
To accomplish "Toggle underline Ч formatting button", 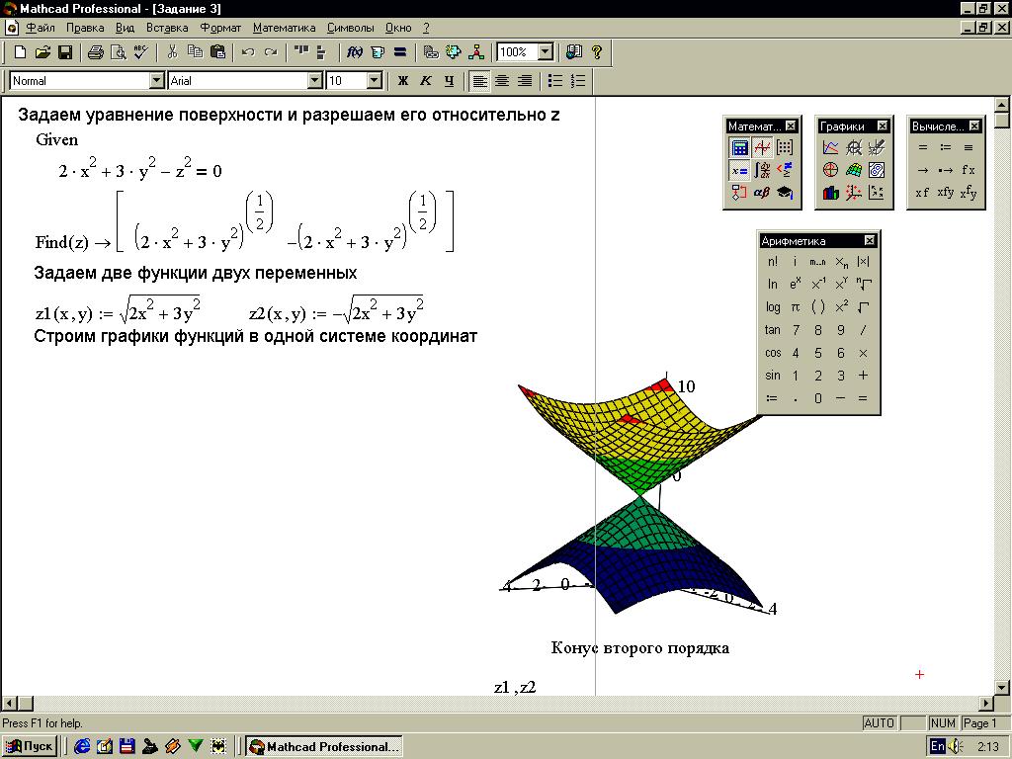I will (x=450, y=81).
